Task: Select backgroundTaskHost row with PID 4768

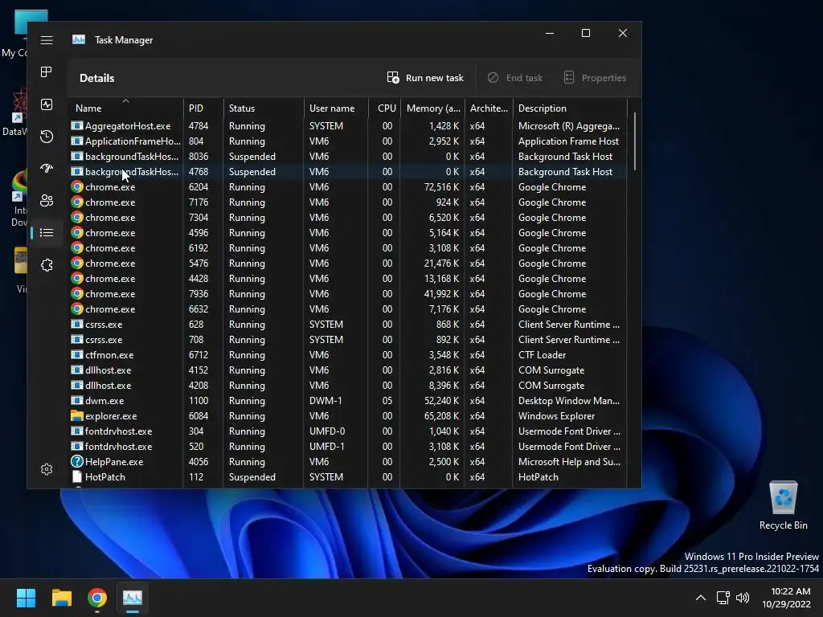Action: [348, 172]
